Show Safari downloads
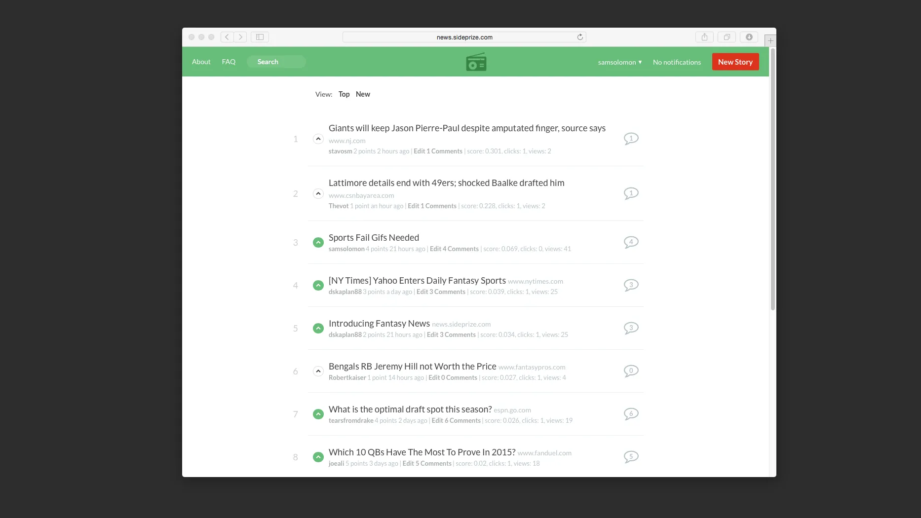The image size is (921, 518). coord(749,37)
